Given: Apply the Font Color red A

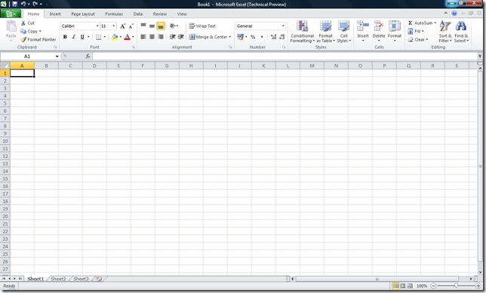Looking at the screenshot, I should coord(127,37).
